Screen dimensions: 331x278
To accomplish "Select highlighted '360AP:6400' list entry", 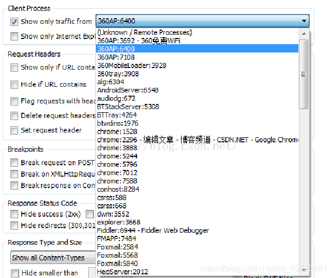I will click(197, 49).
